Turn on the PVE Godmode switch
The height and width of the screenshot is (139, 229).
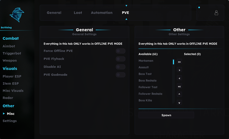[121, 75]
